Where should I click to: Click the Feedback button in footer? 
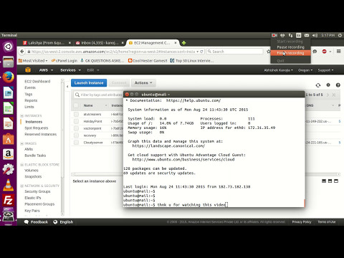tap(36, 222)
